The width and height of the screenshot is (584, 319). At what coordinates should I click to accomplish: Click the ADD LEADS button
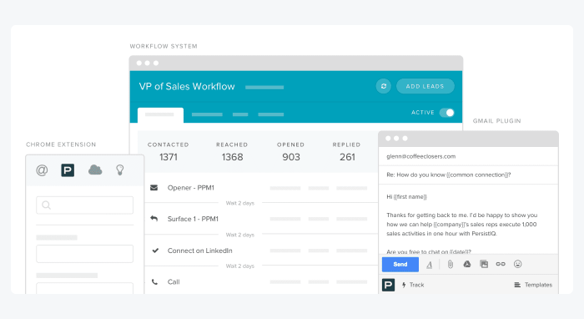(x=425, y=86)
